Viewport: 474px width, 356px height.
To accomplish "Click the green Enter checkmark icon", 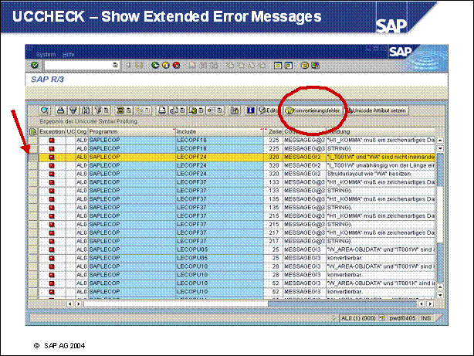I will 36,66.
